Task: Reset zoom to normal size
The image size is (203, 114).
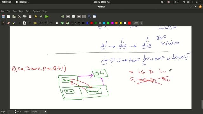Action: (x=84, y=16)
